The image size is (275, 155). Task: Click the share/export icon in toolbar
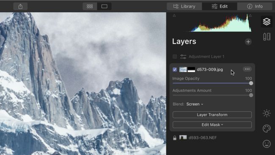20,6
